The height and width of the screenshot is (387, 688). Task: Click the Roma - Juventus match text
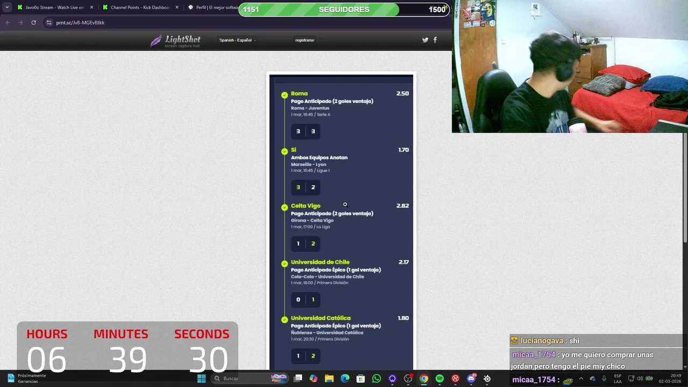[x=310, y=108]
